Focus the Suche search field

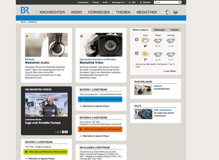point(166,2)
